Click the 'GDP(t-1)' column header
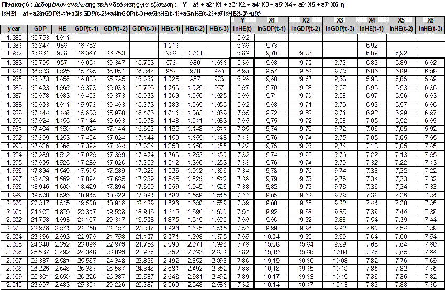The height and width of the screenshot is (290, 445). coord(86,29)
